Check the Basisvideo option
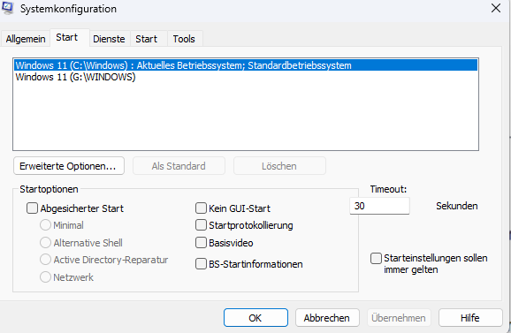 point(201,243)
